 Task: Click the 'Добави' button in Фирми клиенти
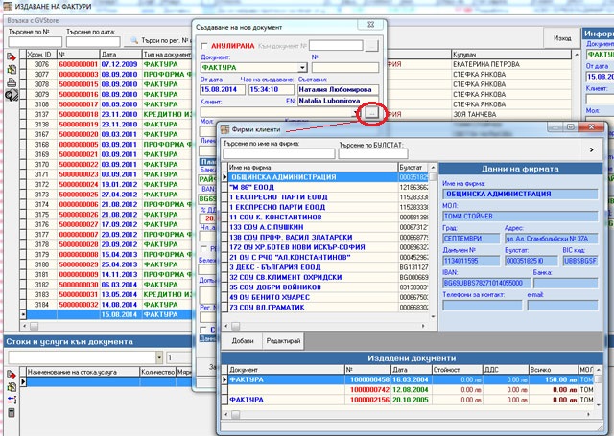tap(243, 341)
